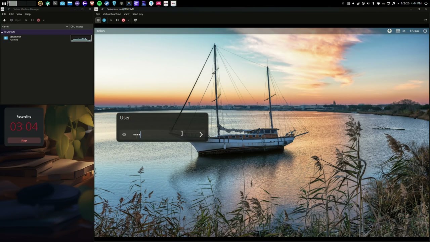This screenshot has height=242, width=430.
Task: Click the run (play) icon in Virtual Machine Manager toolbar
Action: click(x=26, y=20)
